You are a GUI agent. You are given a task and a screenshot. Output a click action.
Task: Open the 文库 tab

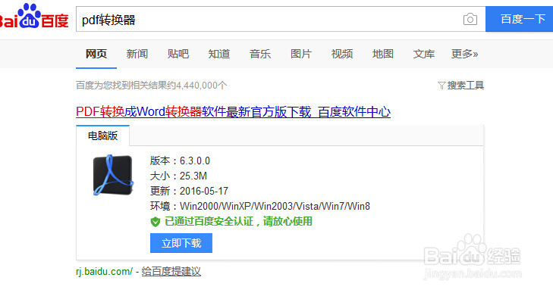pyautogui.click(x=423, y=54)
